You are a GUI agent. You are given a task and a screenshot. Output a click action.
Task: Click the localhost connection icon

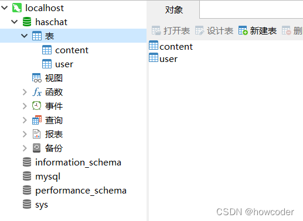point(17,8)
